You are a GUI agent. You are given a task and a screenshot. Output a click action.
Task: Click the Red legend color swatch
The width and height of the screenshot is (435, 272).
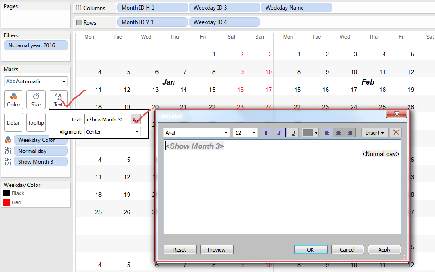(6, 202)
